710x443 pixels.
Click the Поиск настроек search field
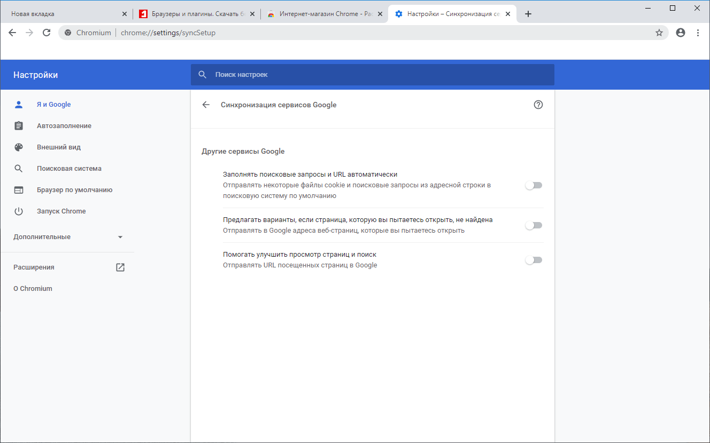pos(373,75)
